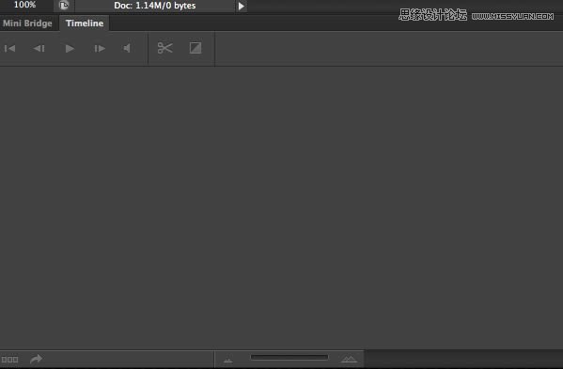Switch to the Mini Bridge tab
Viewport: 563px width, 369px height.
(27, 23)
